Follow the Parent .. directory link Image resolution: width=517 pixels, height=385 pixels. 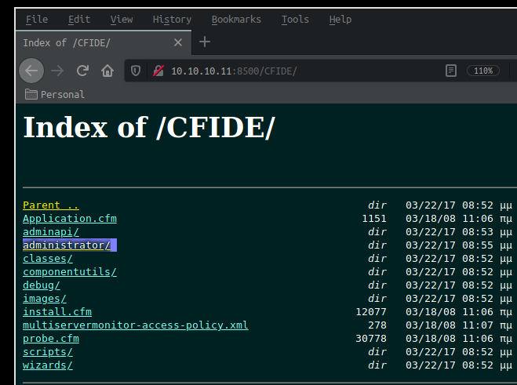pos(51,205)
